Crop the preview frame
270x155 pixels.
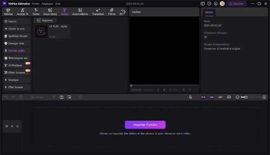click(190, 90)
